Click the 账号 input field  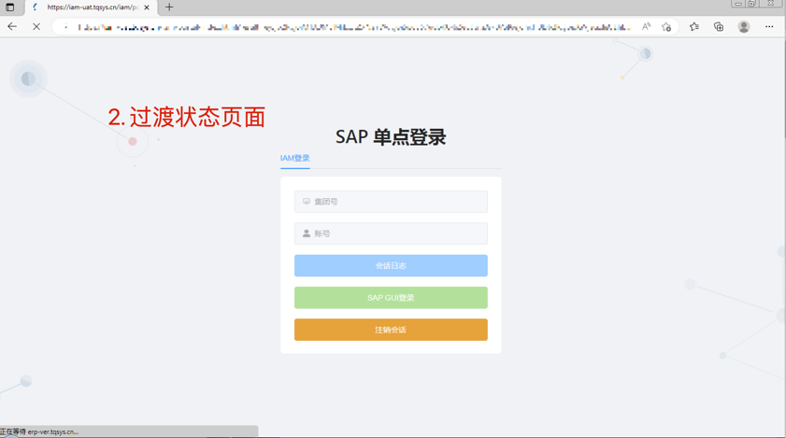click(x=391, y=233)
